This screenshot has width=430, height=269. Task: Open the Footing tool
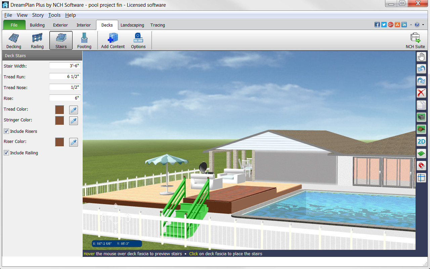coord(84,40)
